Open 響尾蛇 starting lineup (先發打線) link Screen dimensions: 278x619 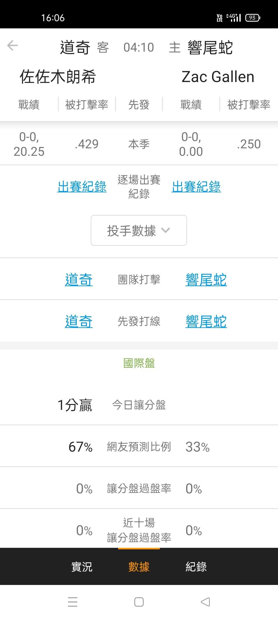[x=206, y=321]
